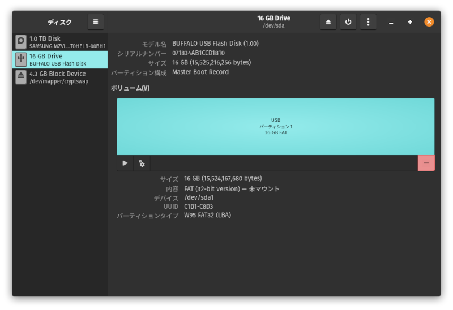Click the eject-style icon of cryptswap device
This screenshot has height=310, width=453.
pos(21,77)
